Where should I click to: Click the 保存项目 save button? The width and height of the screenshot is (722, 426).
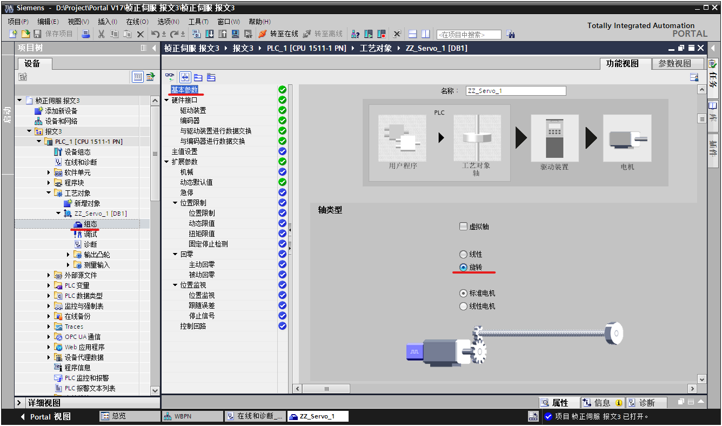click(x=54, y=34)
